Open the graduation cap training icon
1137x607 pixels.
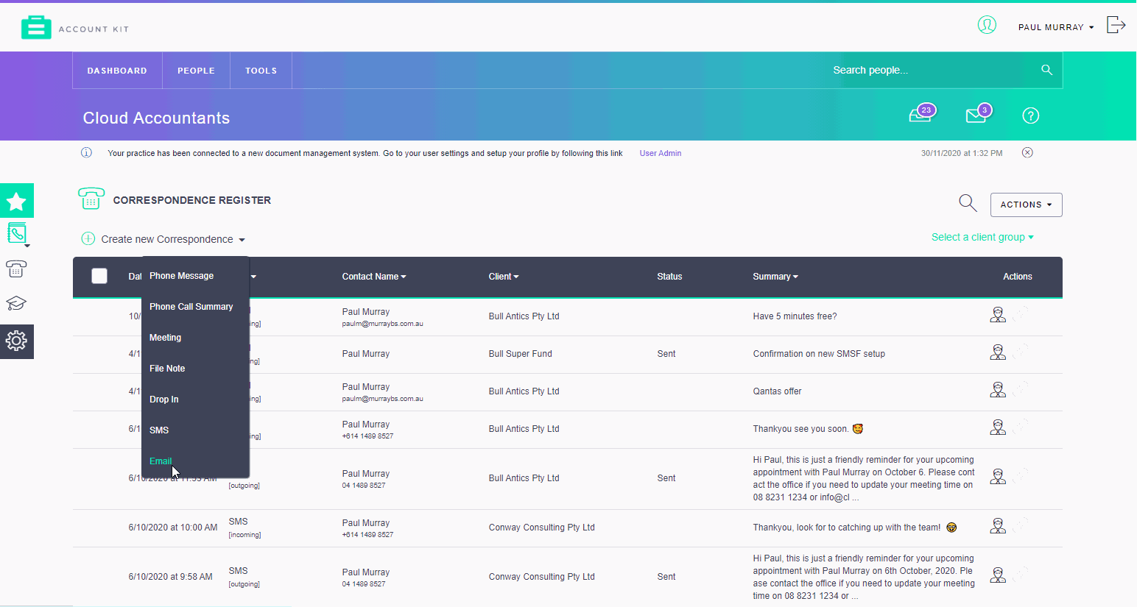click(16, 303)
